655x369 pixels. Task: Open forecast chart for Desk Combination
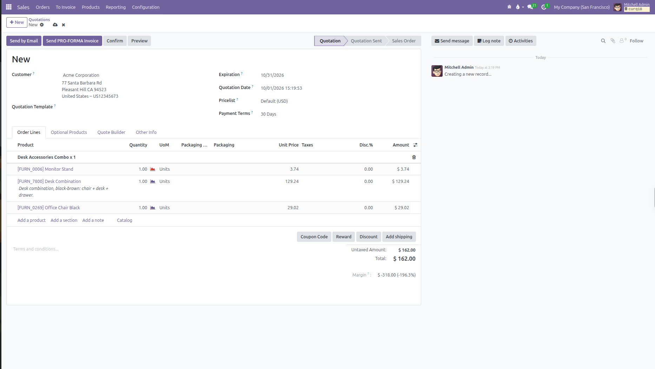153,182
